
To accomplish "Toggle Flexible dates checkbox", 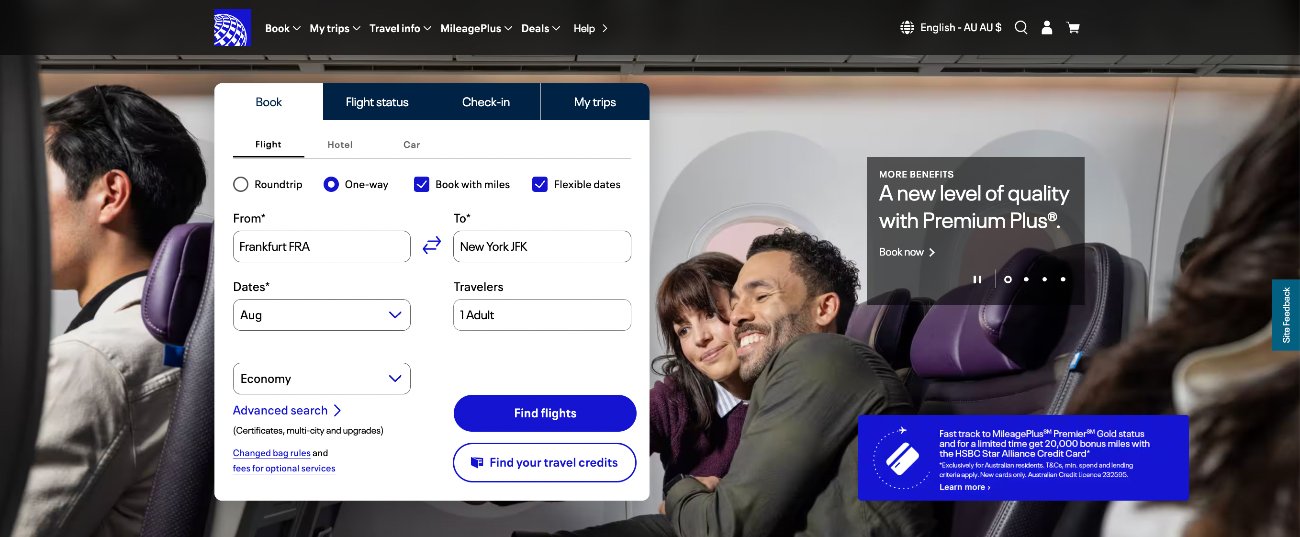I will (539, 184).
